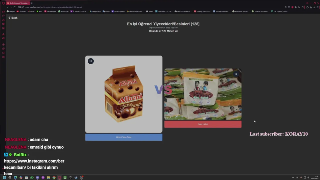Screen dimensions: 320x180
Task: Open the TRGoals bookmark
Action: tap(260, 11)
